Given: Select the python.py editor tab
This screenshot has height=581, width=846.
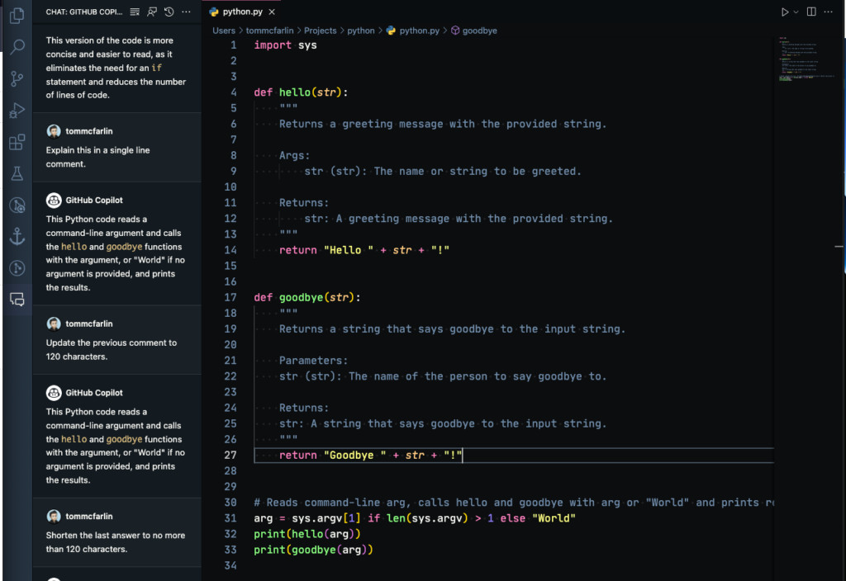Looking at the screenshot, I should click(x=242, y=12).
